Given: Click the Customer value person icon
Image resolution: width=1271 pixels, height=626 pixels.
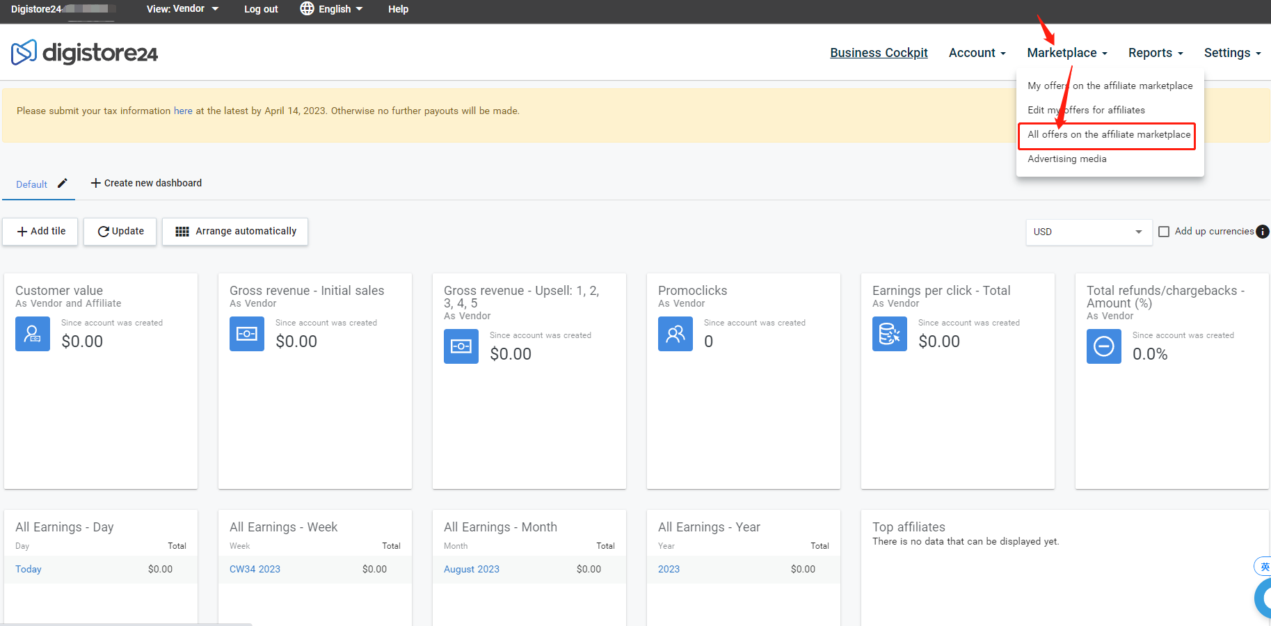Looking at the screenshot, I should (x=33, y=334).
